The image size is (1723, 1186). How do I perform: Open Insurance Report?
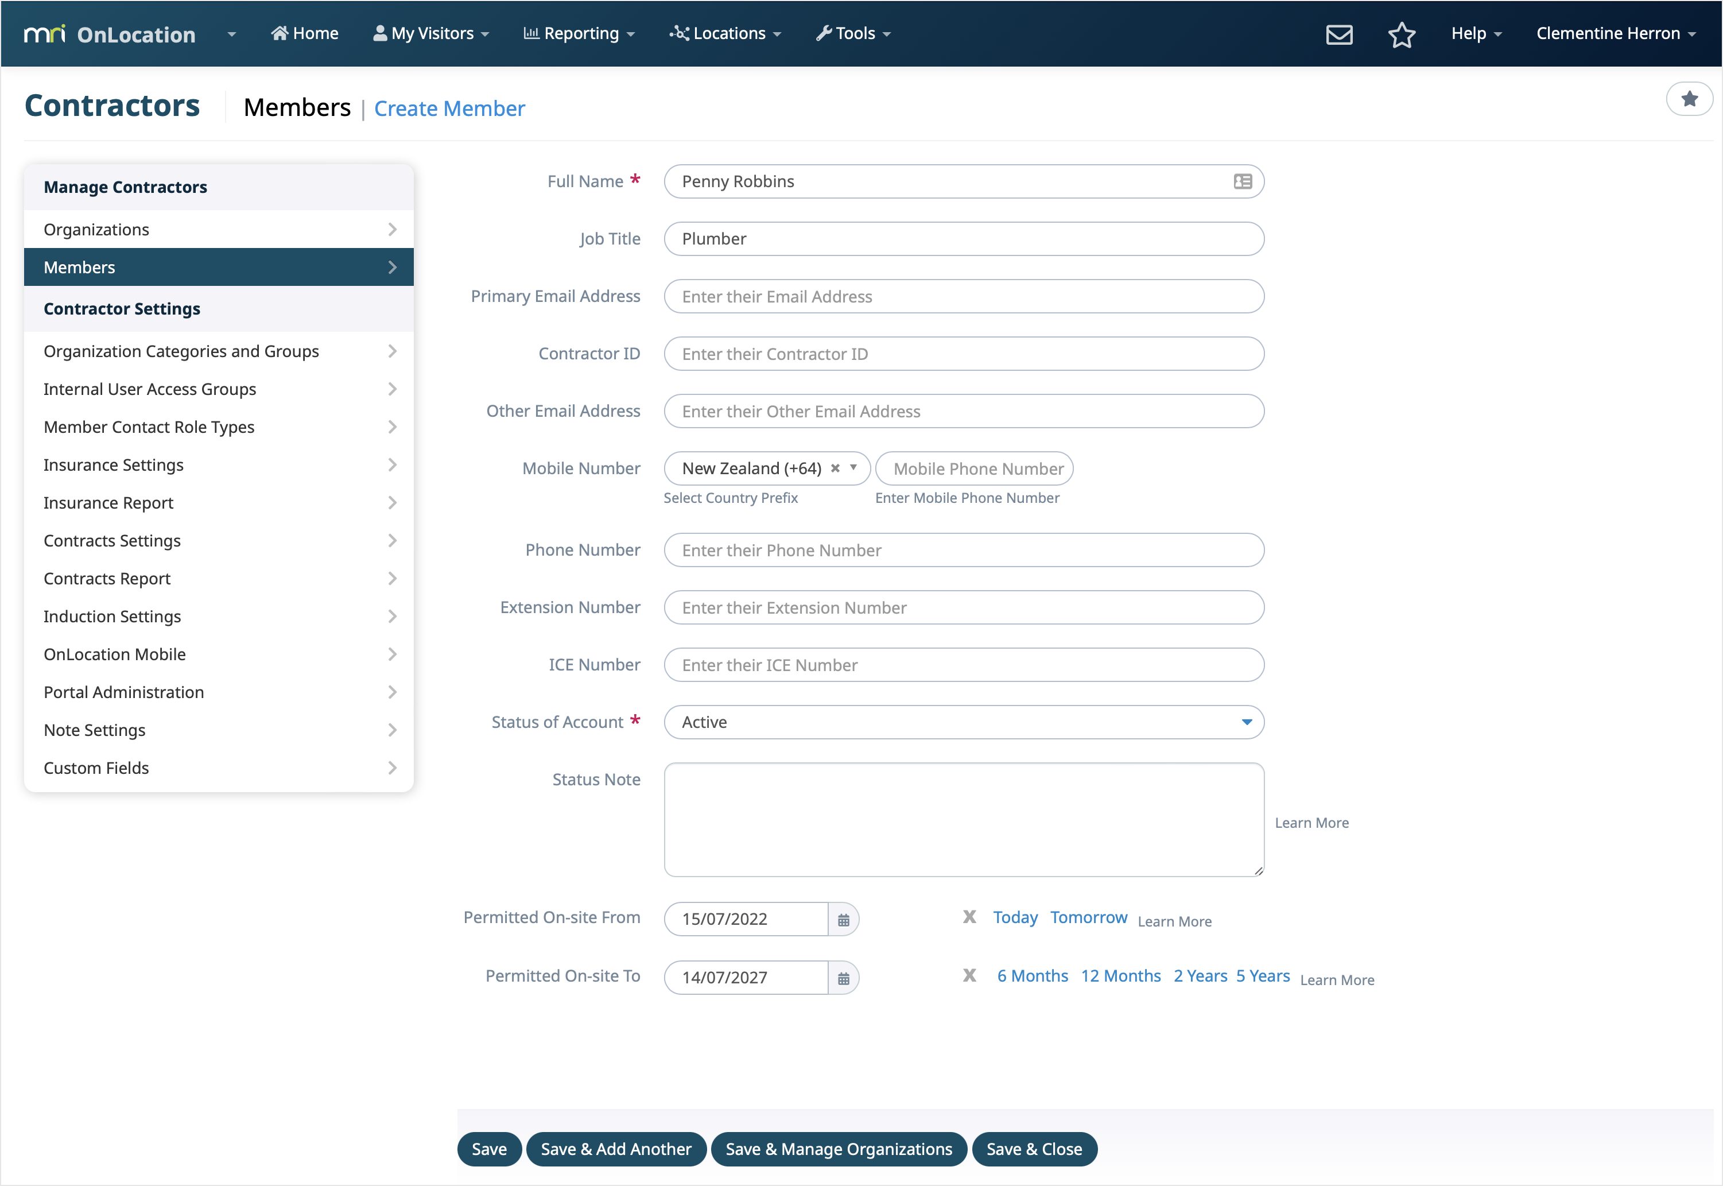219,503
